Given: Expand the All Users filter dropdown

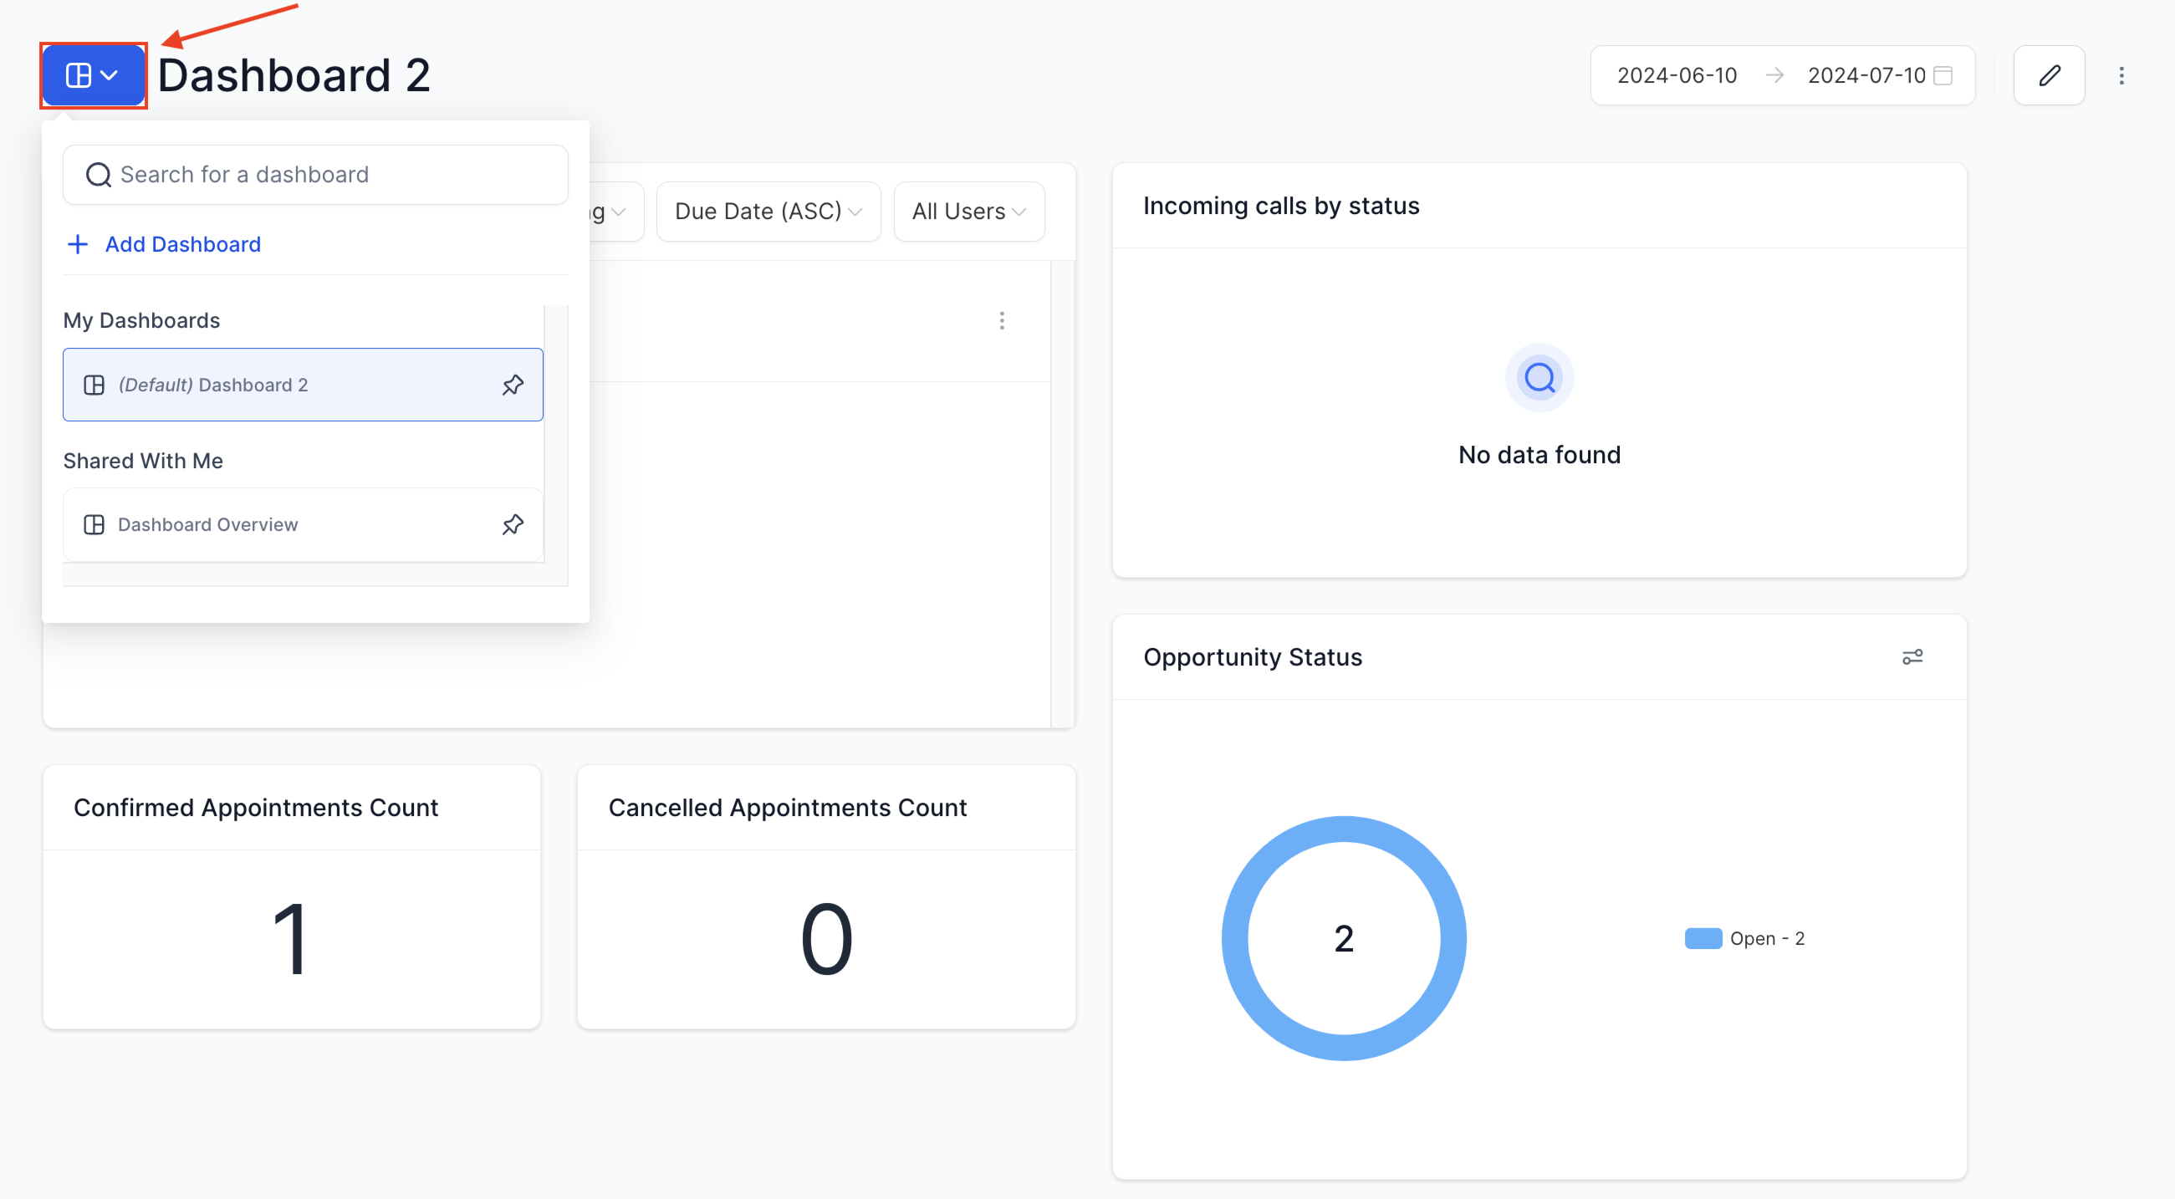Looking at the screenshot, I should pos(968,211).
